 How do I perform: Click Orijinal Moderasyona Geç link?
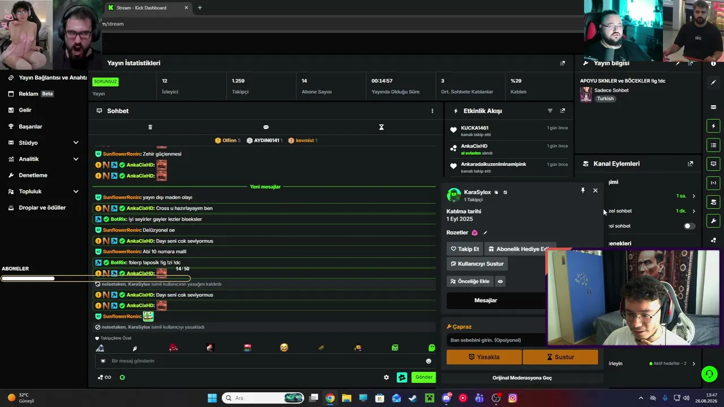pos(522,378)
